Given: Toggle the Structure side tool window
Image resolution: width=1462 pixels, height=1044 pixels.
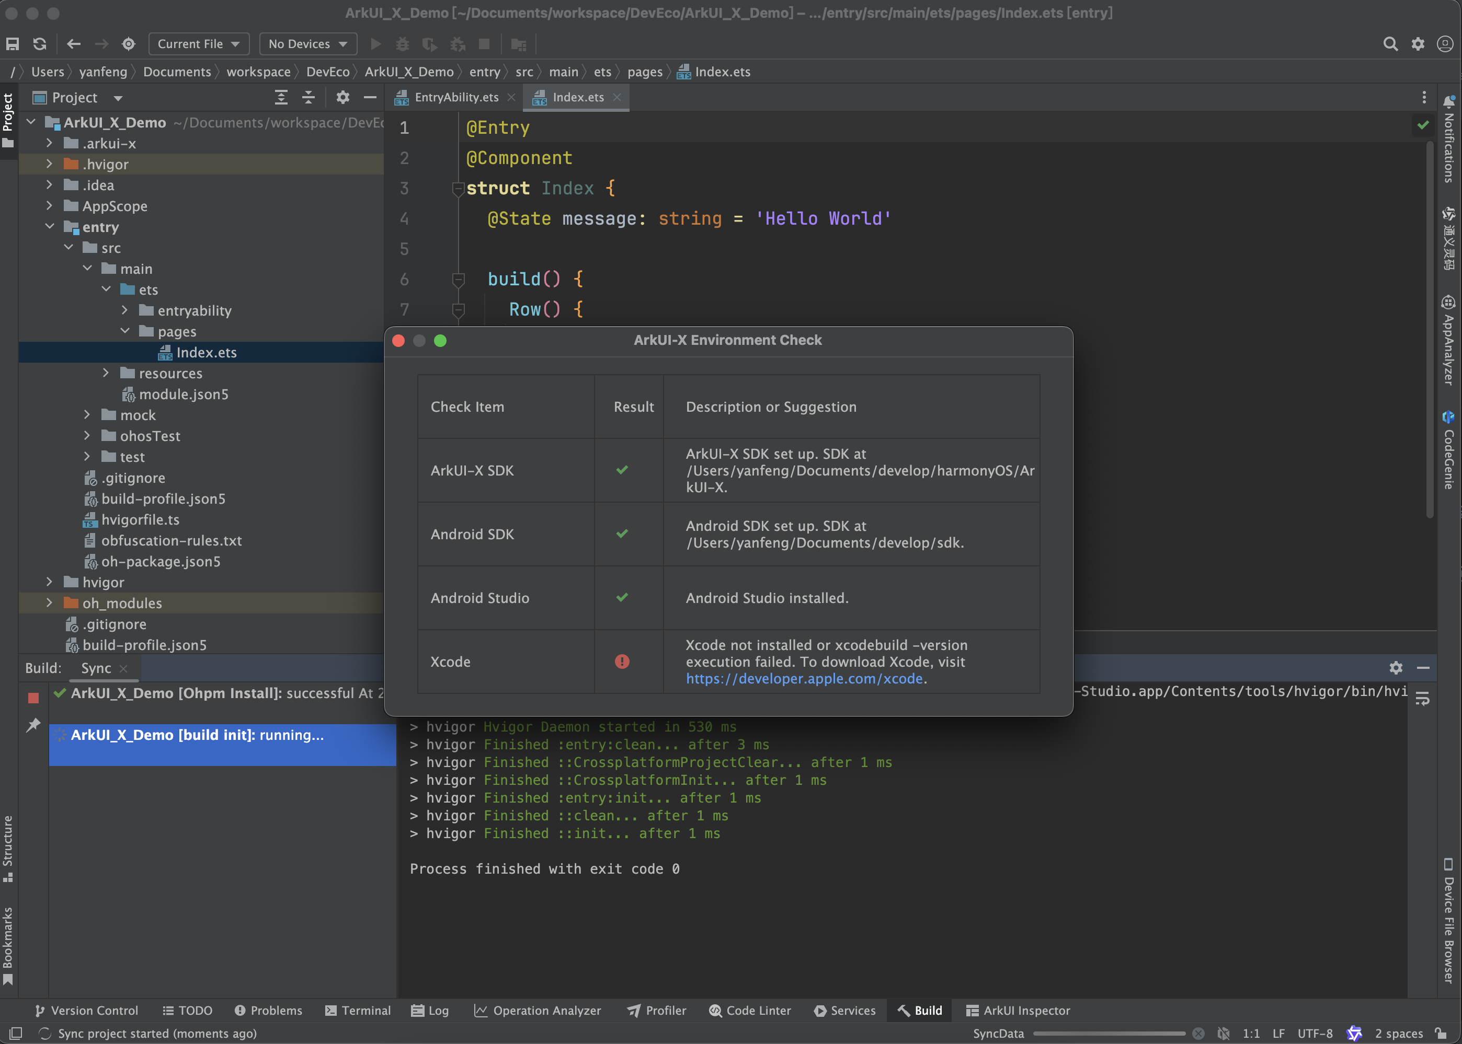Looking at the screenshot, I should coord(8,848).
